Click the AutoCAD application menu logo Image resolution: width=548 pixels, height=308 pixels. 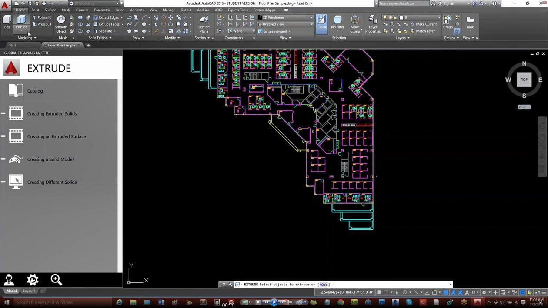tap(6, 5)
